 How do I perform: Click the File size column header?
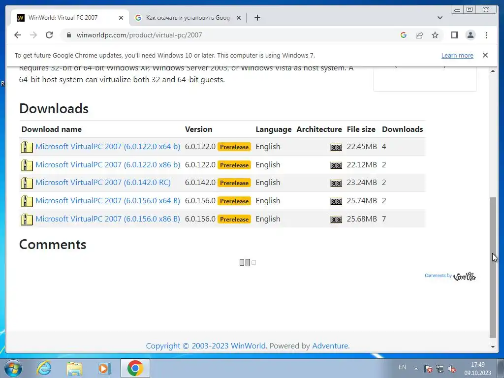pyautogui.click(x=361, y=129)
